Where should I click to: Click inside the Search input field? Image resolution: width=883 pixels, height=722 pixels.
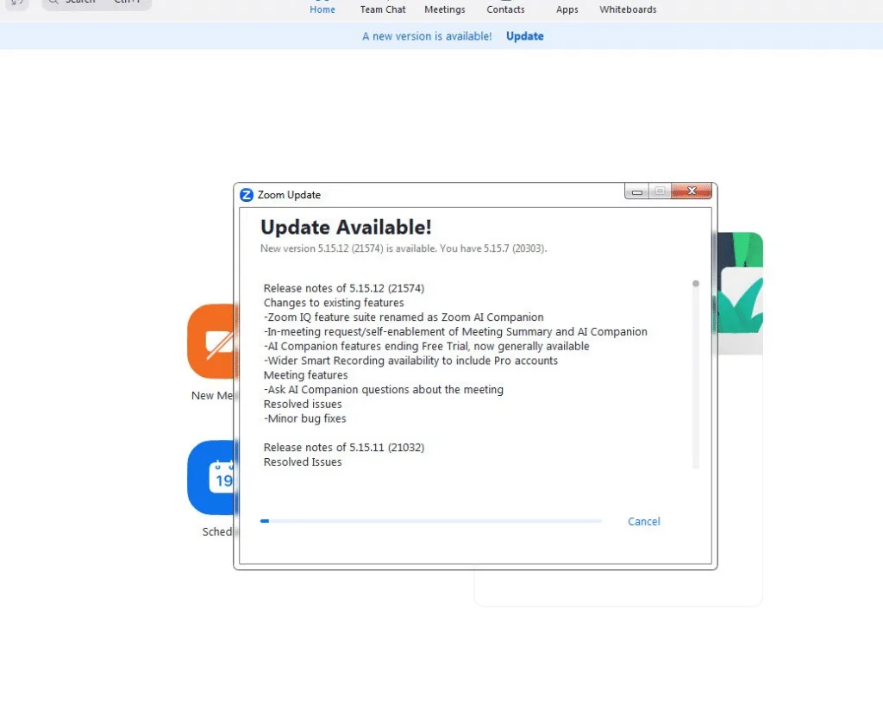[x=95, y=2]
